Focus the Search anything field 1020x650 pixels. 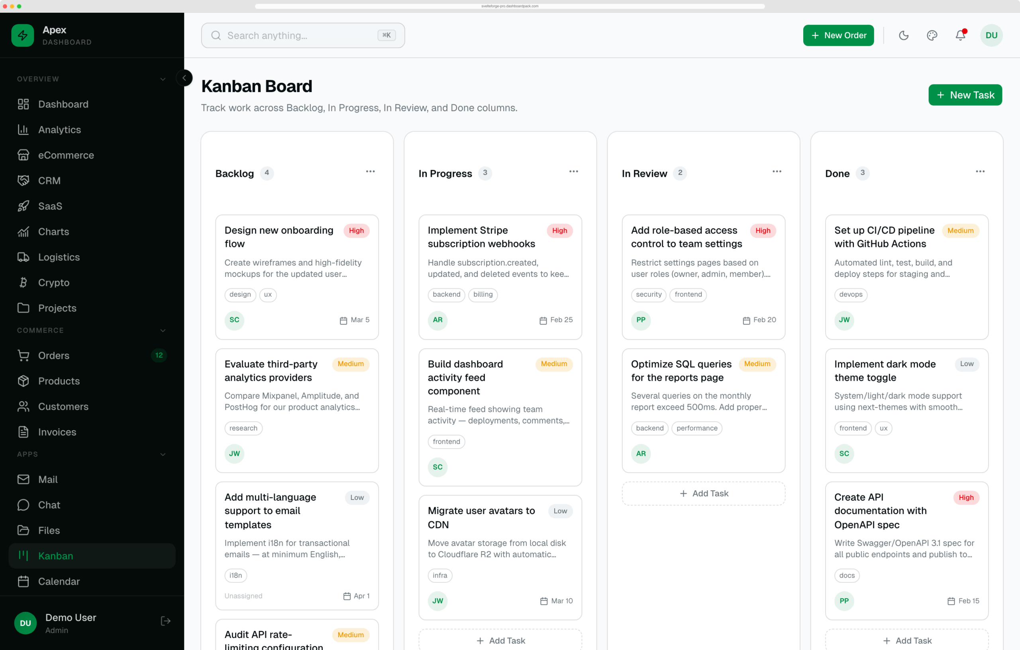point(303,35)
